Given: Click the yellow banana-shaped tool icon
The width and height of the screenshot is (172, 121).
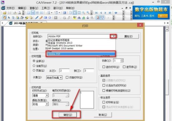Looking at the screenshot, I should (x=27, y=18).
